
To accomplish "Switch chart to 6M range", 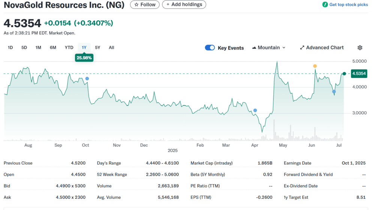I will (x=53, y=48).
